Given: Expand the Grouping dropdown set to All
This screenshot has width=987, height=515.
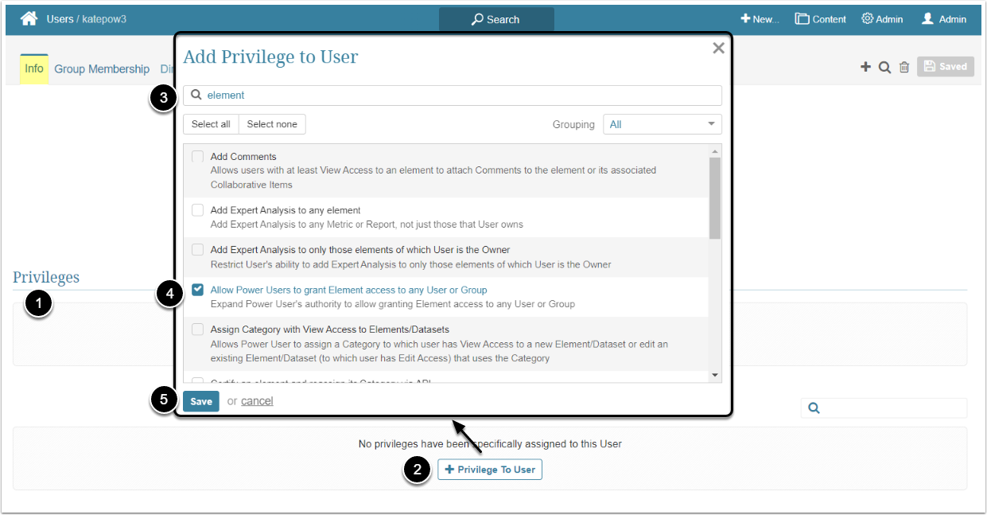Looking at the screenshot, I should pos(662,125).
